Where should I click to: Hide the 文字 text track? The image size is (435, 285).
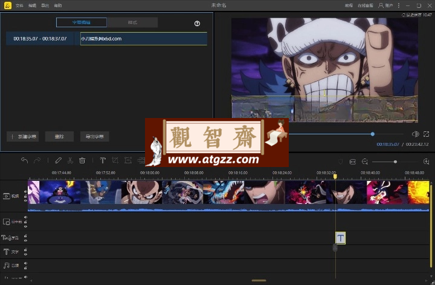point(25,254)
